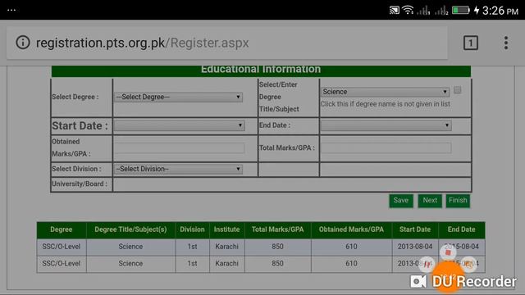Image resolution: width=525 pixels, height=295 pixels.
Task: Tap the notification dots in status bar
Action: (11, 10)
